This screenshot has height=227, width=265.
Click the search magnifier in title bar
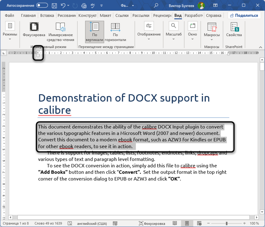tap(156, 5)
